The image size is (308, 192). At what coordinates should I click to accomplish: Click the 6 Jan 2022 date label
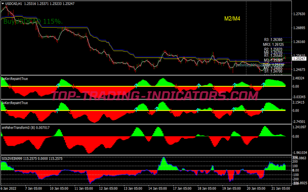pyautogui.click(x=8, y=189)
